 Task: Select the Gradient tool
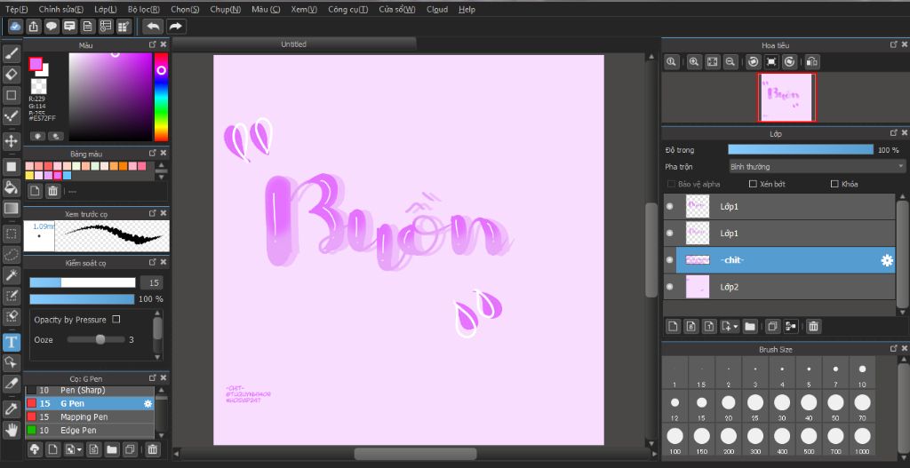11,208
